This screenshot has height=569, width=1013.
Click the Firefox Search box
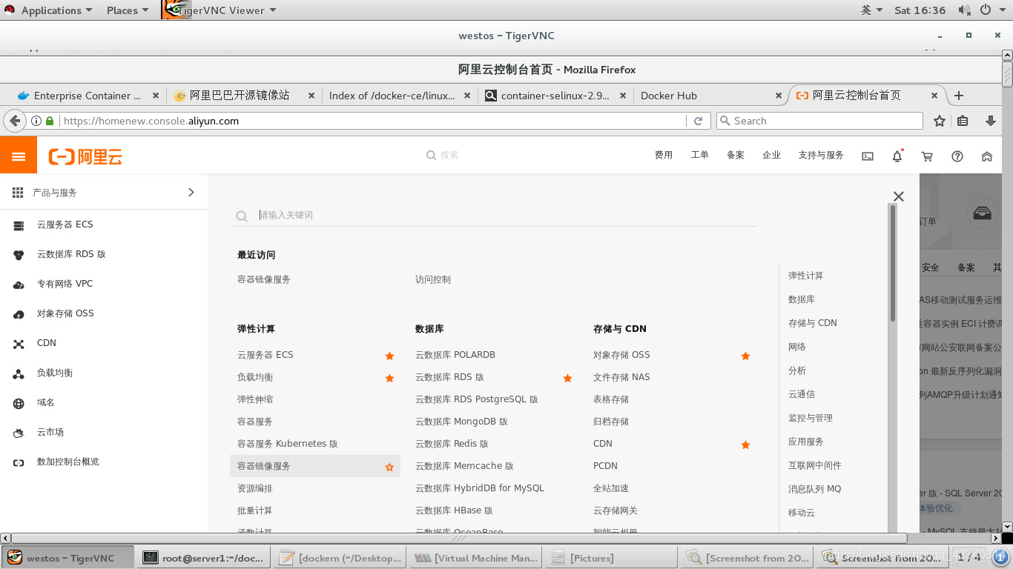click(x=819, y=121)
